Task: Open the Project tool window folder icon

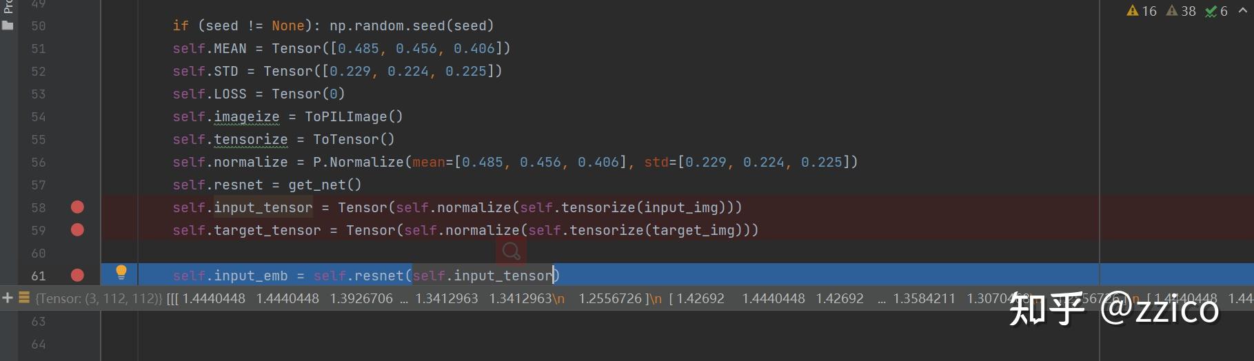Action: click(x=8, y=25)
